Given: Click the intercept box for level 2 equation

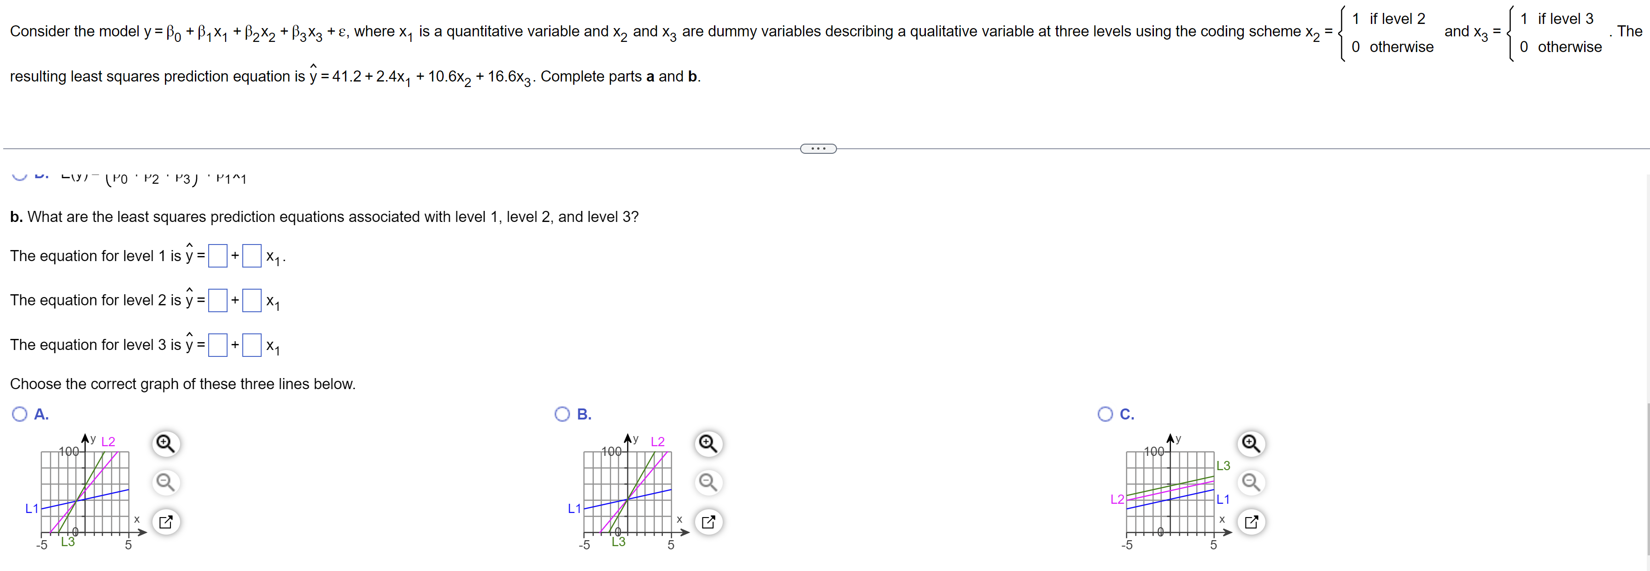Looking at the screenshot, I should (218, 300).
